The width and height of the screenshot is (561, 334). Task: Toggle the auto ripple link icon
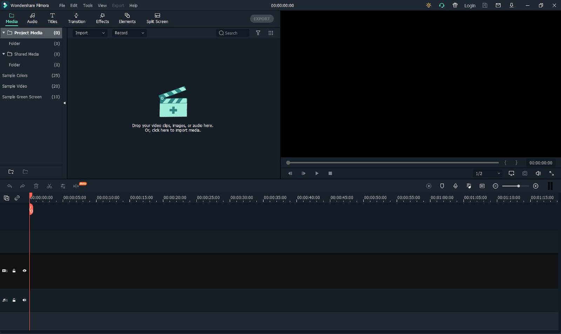pyautogui.click(x=17, y=198)
